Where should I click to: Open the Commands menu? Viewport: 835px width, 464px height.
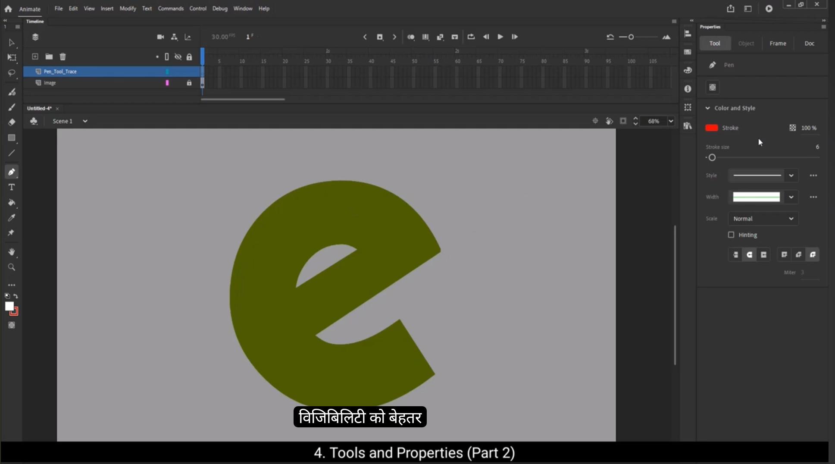pos(171,9)
